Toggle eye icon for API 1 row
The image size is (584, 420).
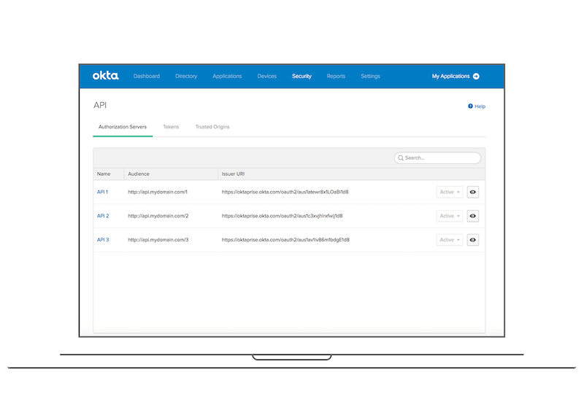[x=473, y=192]
